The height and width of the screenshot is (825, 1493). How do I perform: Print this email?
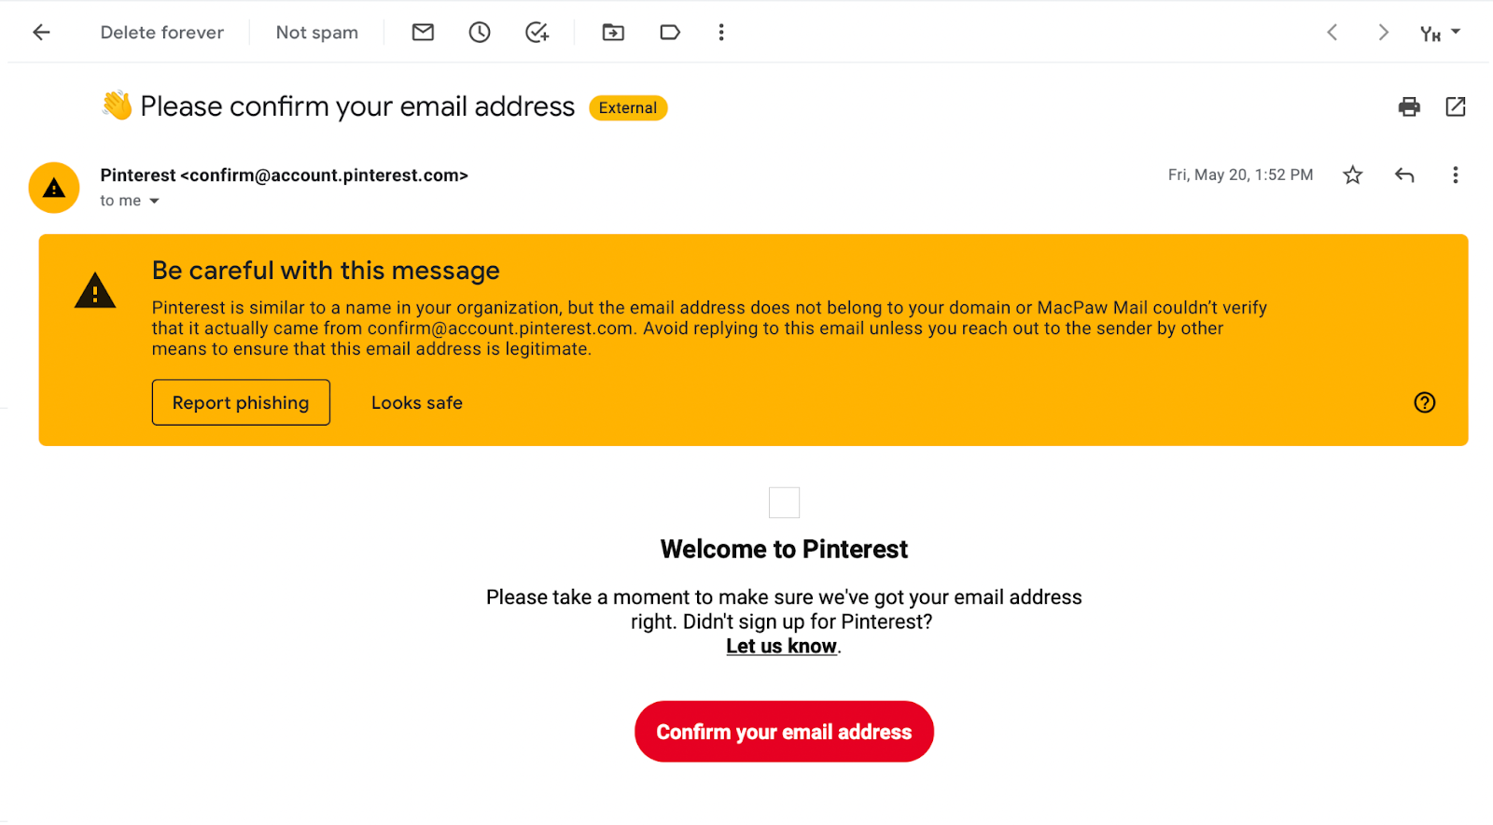tap(1408, 106)
